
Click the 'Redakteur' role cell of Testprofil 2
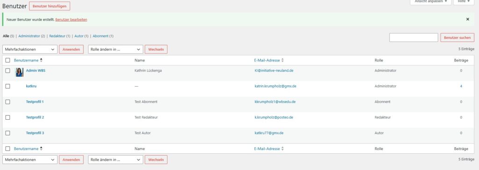383,117
